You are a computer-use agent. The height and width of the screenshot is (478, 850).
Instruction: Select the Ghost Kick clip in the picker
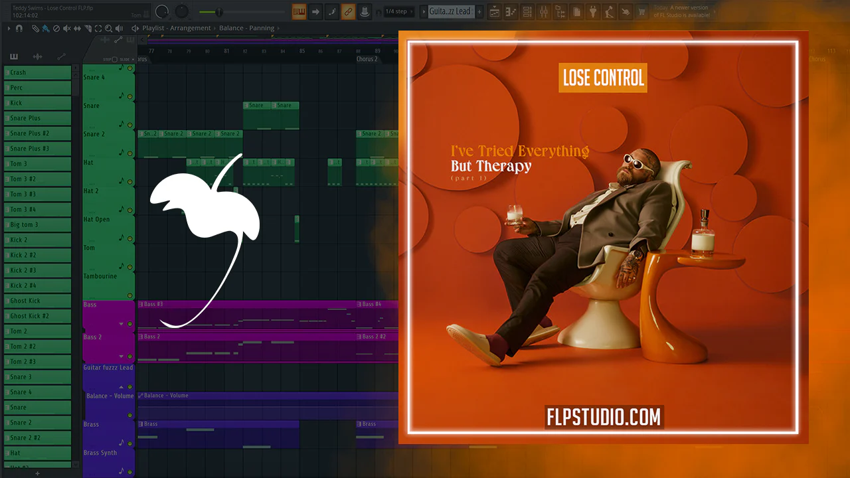click(37, 301)
